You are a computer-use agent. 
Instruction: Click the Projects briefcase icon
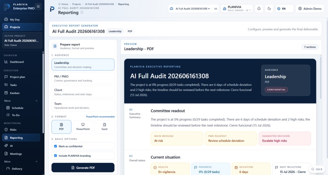pyautogui.click(x=6, y=27)
